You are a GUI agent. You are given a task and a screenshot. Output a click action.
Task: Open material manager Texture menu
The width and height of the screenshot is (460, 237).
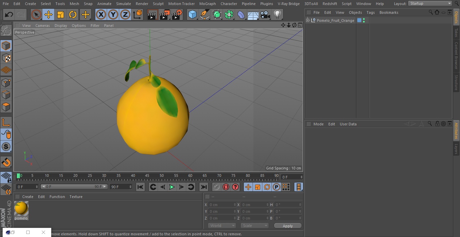click(x=76, y=197)
